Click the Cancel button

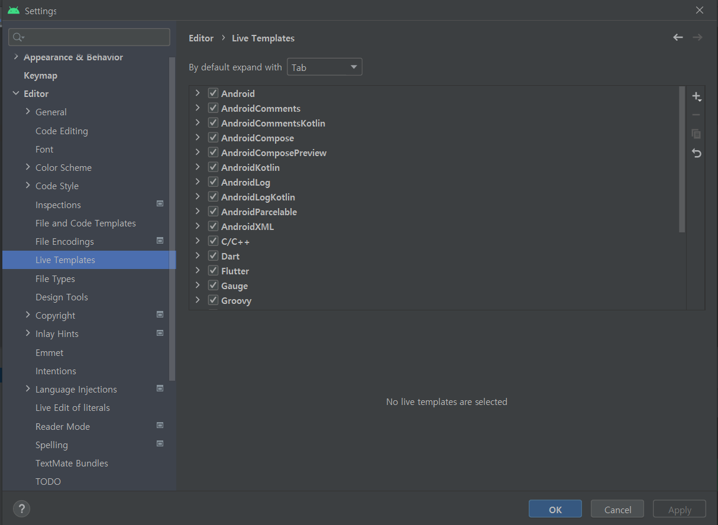click(618, 509)
